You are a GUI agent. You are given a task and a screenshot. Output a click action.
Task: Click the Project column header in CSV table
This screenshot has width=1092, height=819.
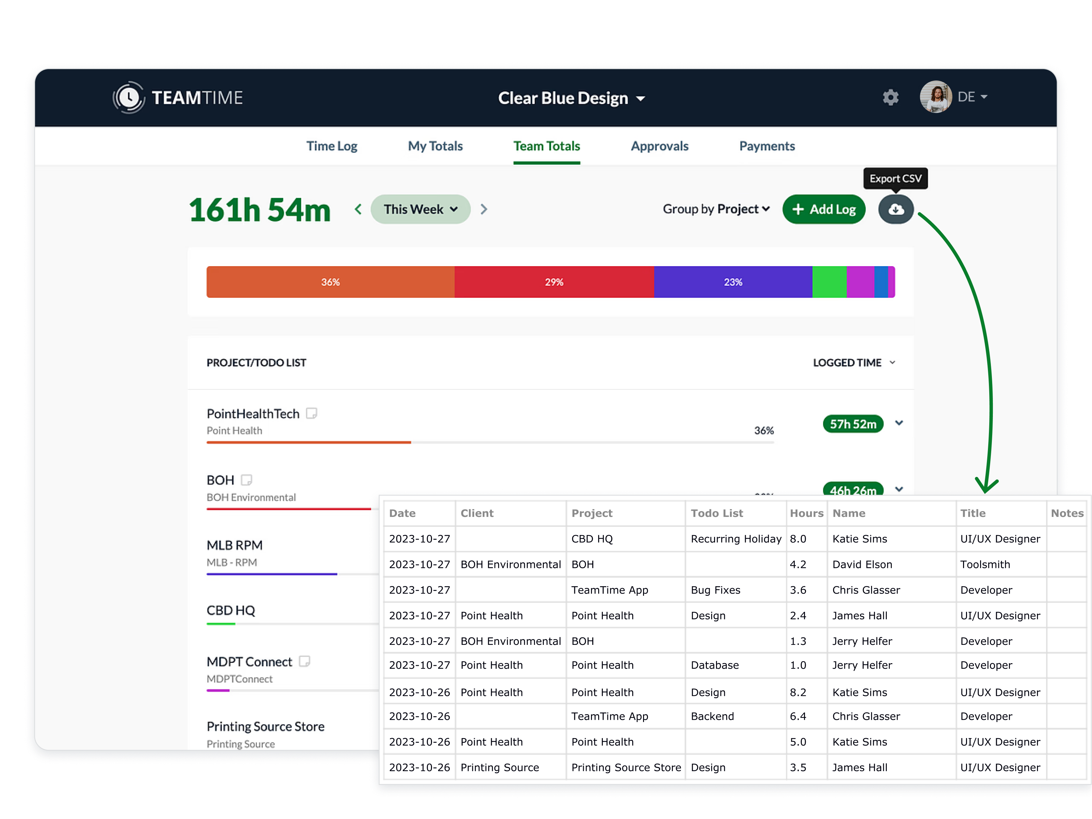click(592, 513)
